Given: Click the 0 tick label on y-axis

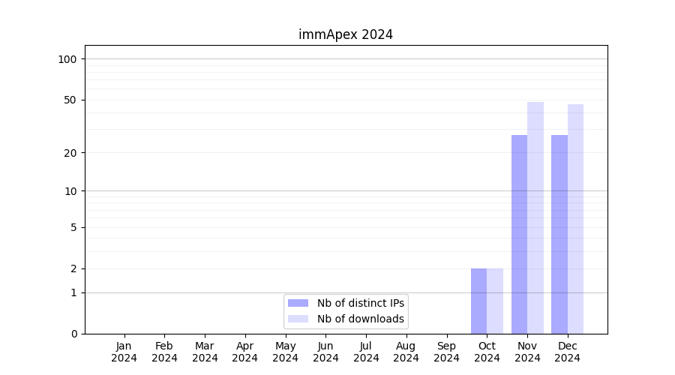Looking at the screenshot, I should click(73, 334).
